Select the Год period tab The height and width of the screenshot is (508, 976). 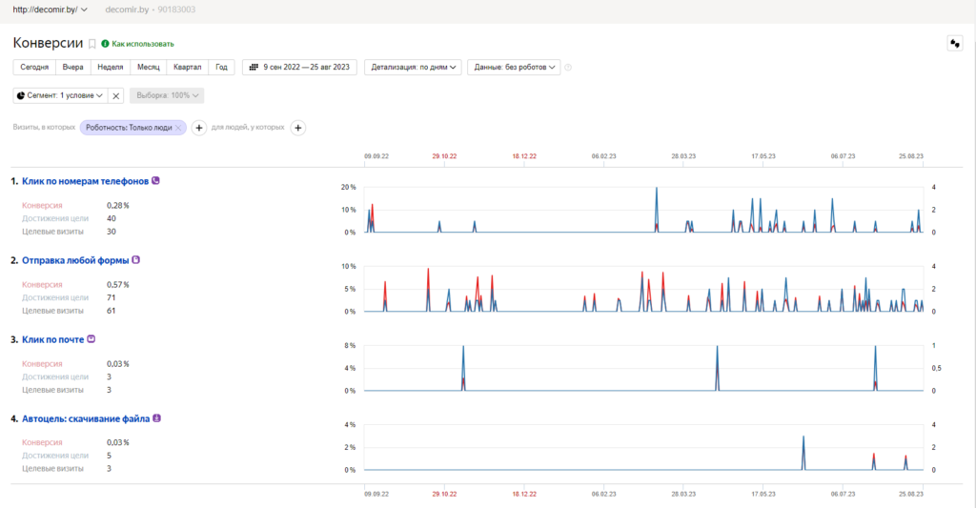click(221, 68)
